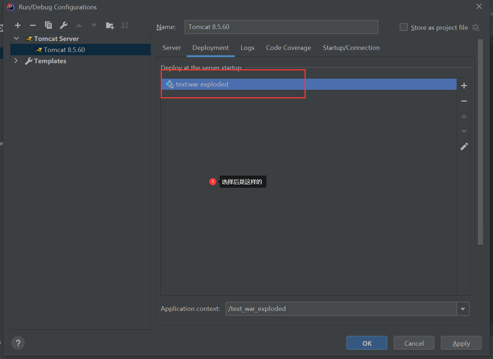Open edit templates wrench icon

[x=64, y=25]
